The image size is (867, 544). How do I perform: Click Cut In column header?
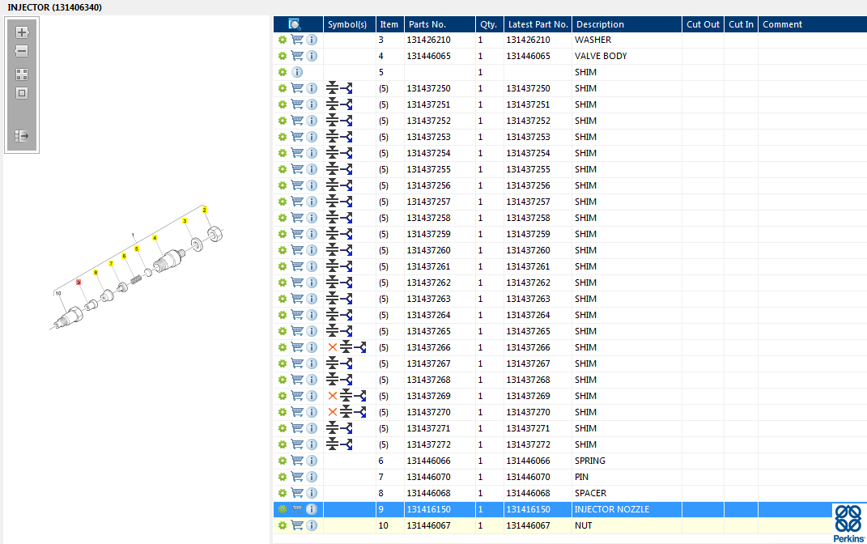point(741,24)
